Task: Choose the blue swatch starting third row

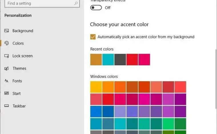Action: click(96, 111)
